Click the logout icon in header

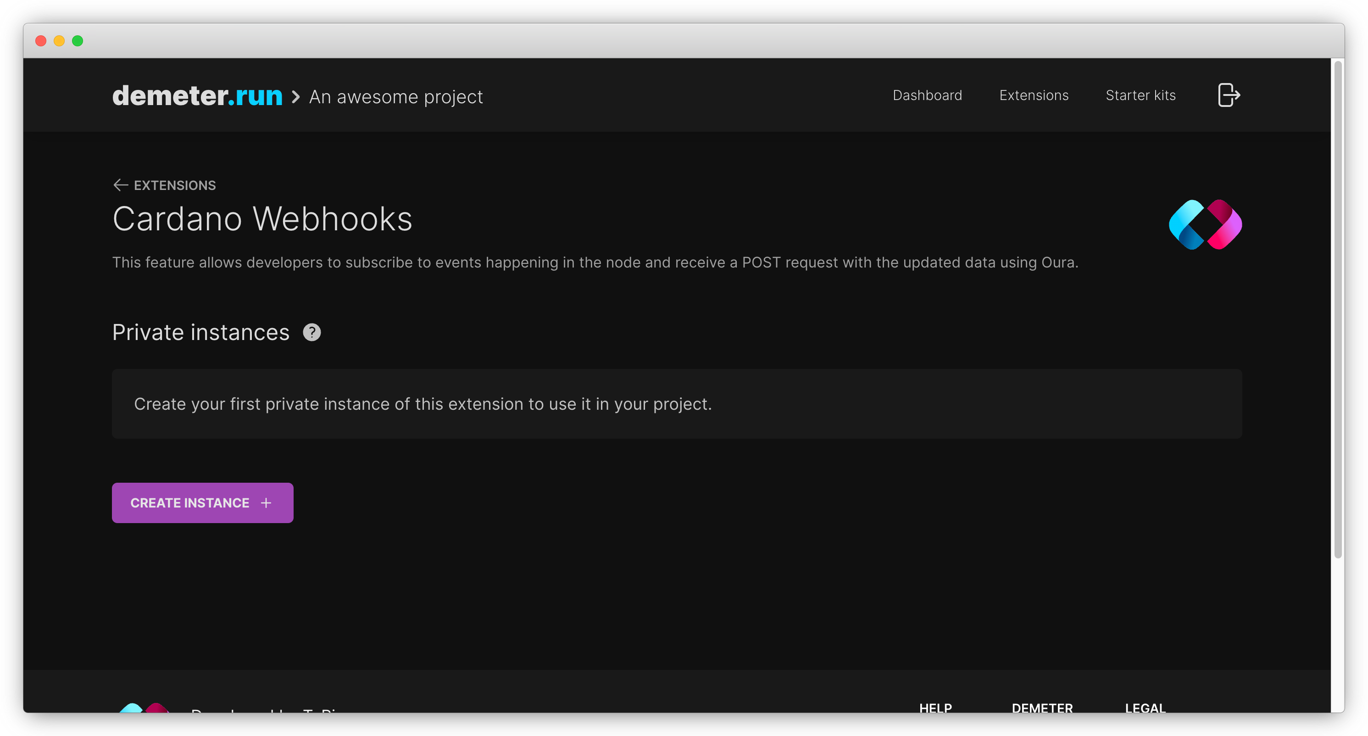tap(1229, 95)
